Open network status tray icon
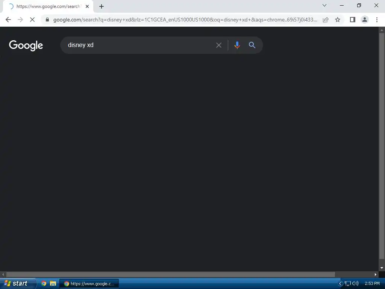Image resolution: width=385 pixels, height=289 pixels. [348, 284]
